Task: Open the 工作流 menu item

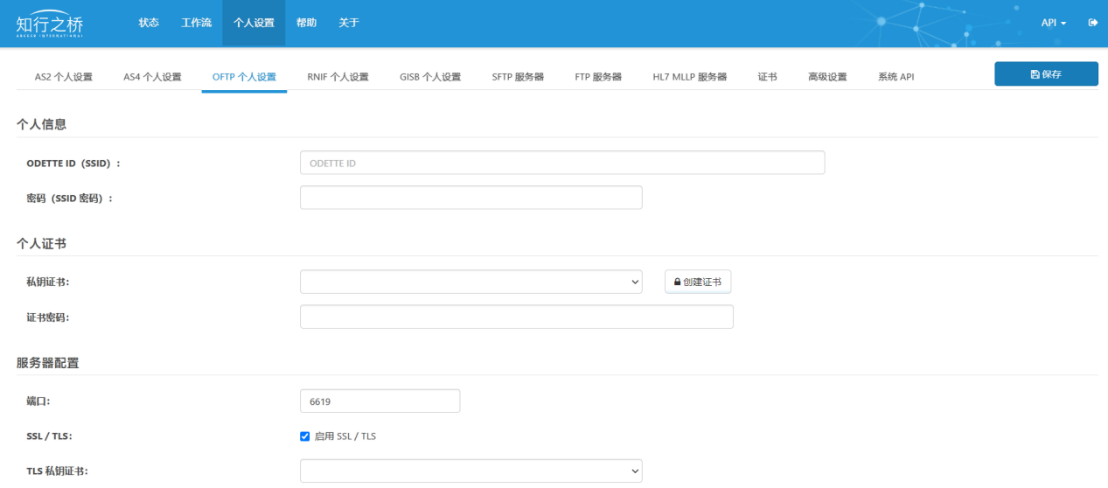Action: 196,23
